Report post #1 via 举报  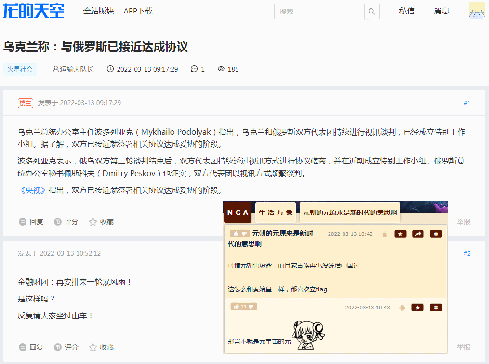click(463, 222)
